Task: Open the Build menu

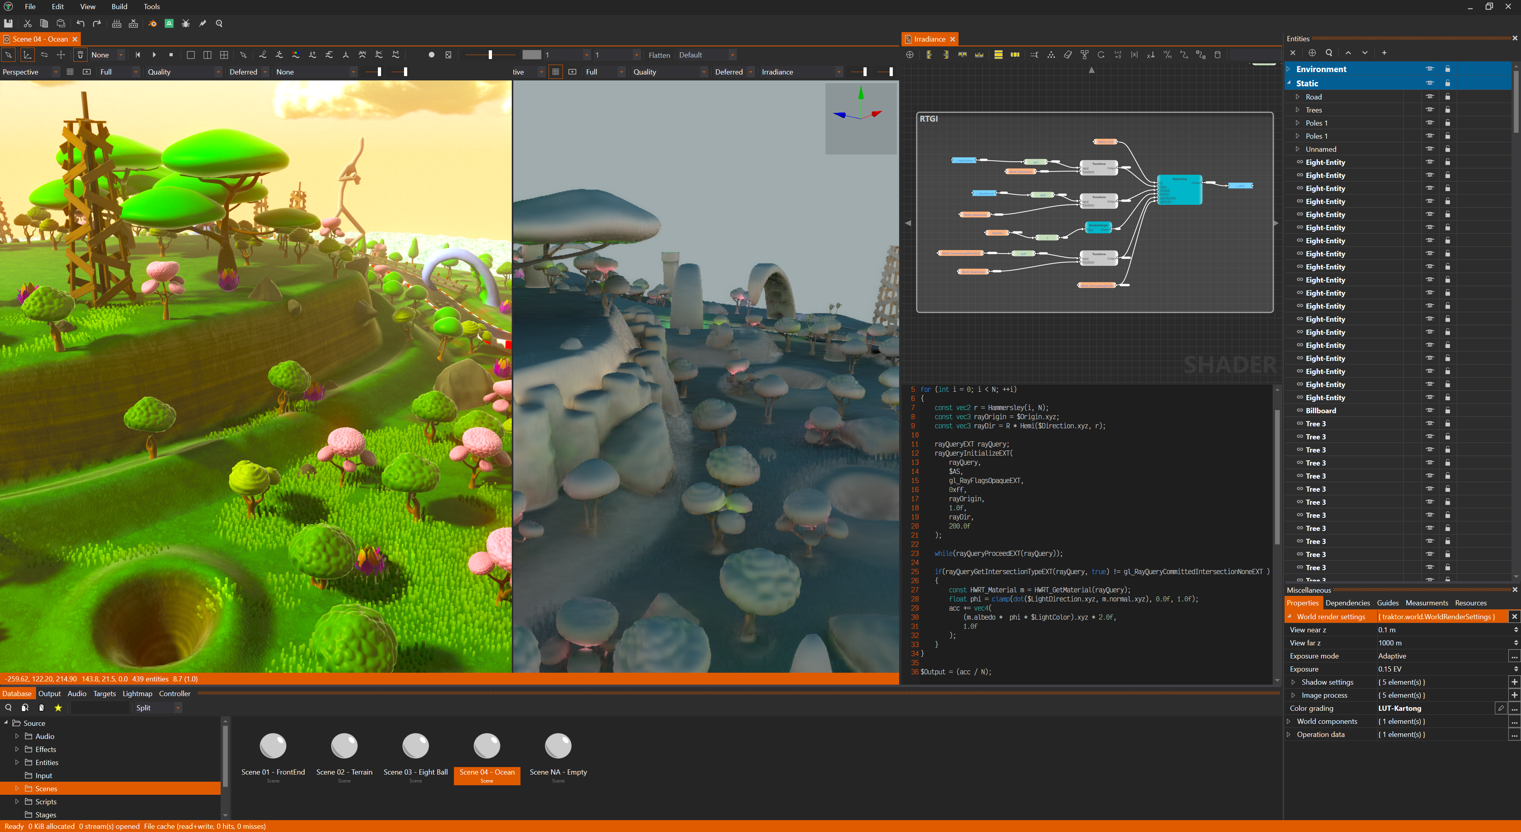Action: [x=119, y=6]
